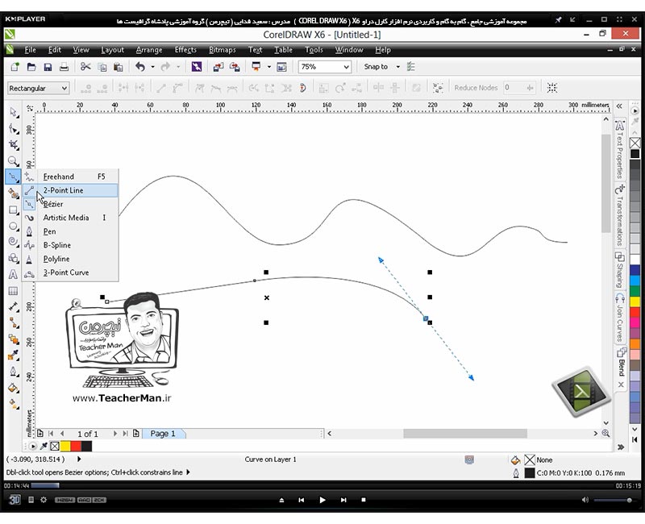Select the Rectangle tool

13,210
